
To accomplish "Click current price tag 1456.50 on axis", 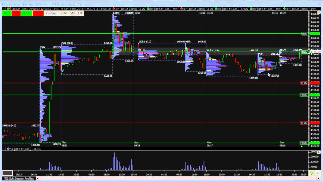I will point(315,52).
